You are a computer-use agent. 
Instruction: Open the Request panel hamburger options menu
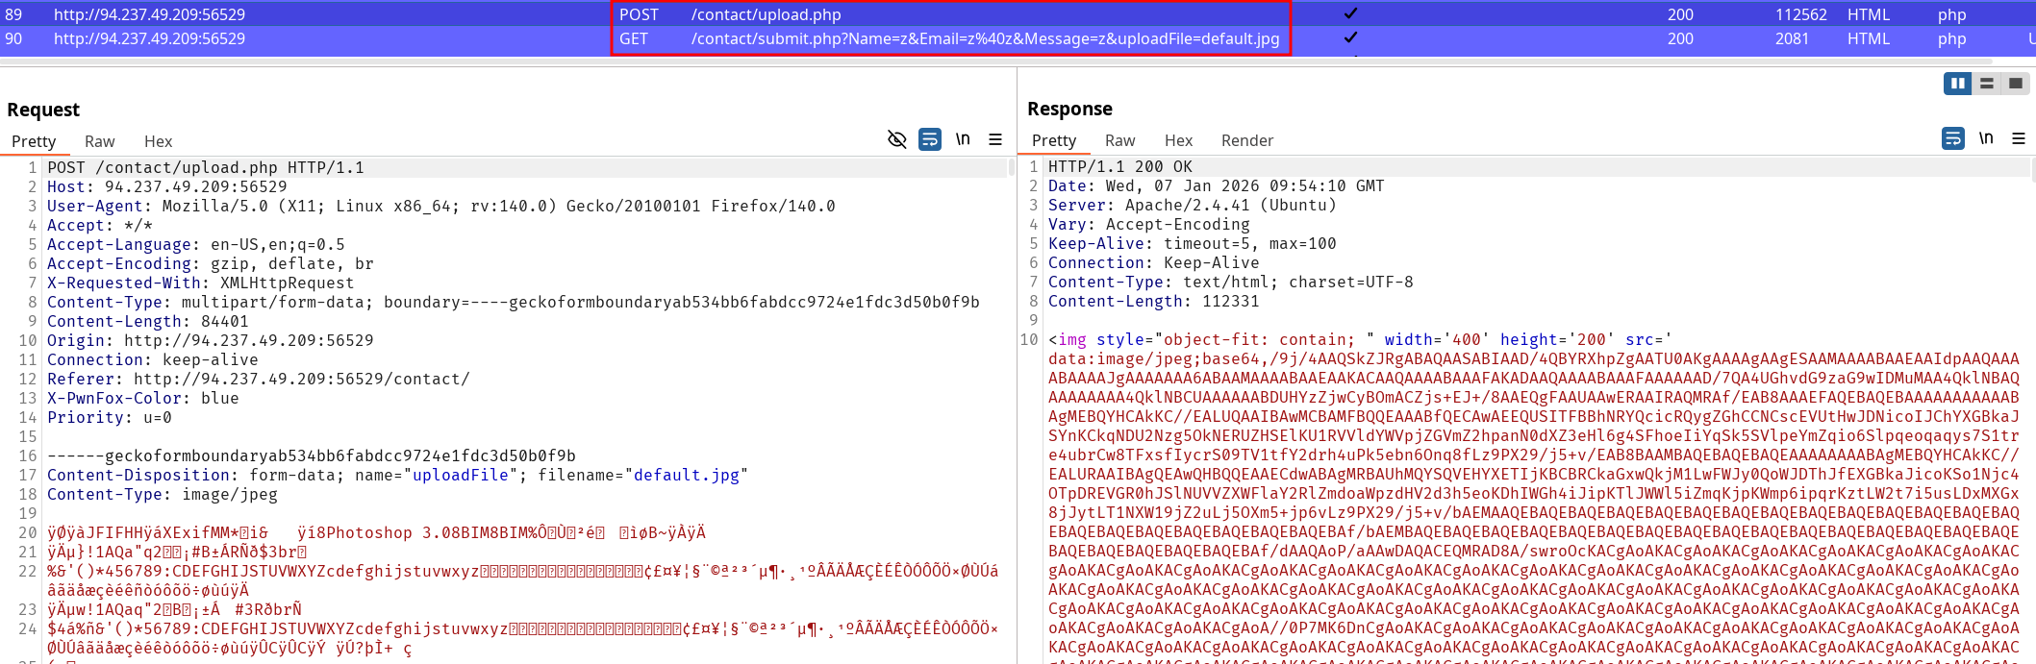point(995,140)
